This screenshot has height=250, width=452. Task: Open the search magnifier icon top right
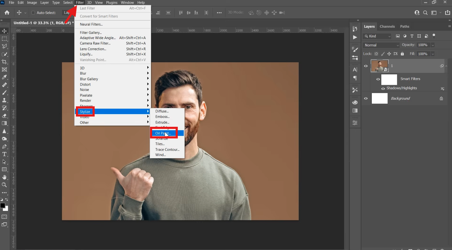point(425,12)
